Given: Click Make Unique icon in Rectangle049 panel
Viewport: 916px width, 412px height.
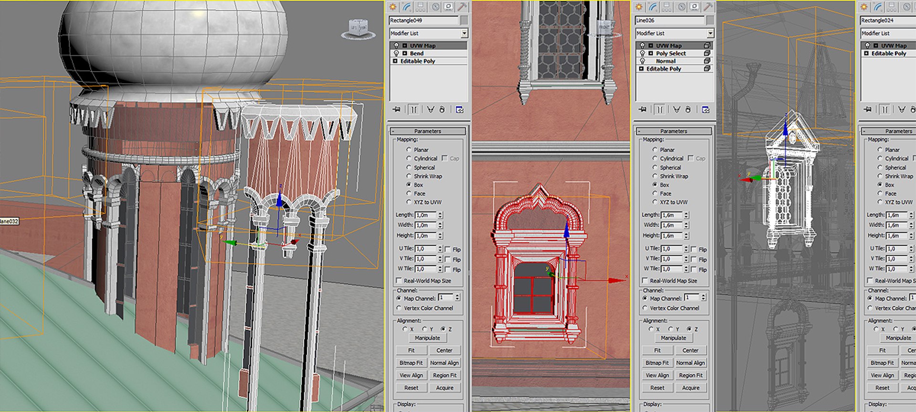Looking at the screenshot, I should pos(430,110).
